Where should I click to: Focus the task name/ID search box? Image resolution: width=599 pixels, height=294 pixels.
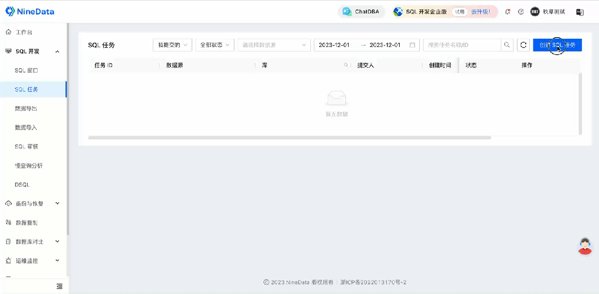click(462, 45)
